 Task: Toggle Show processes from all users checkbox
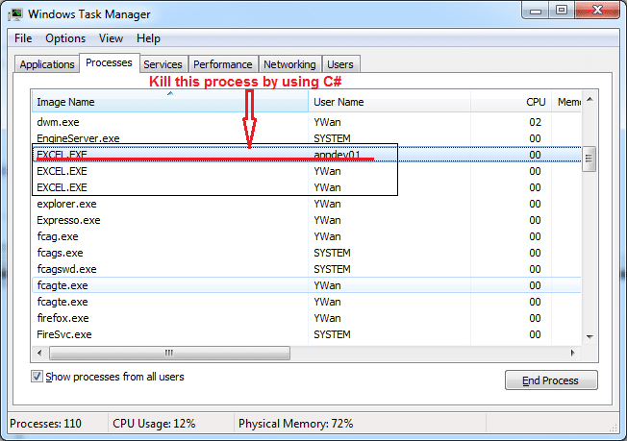point(38,377)
